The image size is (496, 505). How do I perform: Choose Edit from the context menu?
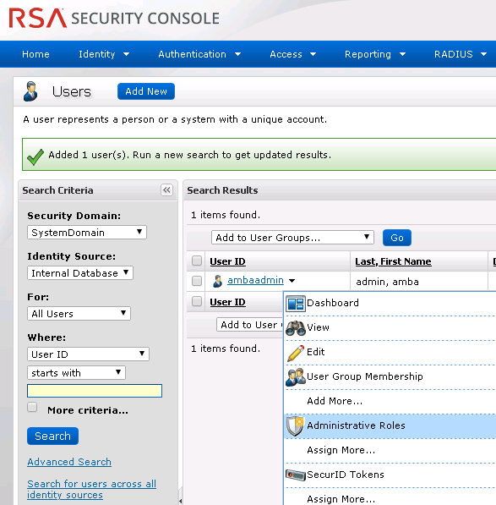pyautogui.click(x=390, y=353)
